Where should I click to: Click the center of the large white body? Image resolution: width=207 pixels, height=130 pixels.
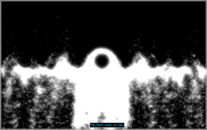point(102,90)
